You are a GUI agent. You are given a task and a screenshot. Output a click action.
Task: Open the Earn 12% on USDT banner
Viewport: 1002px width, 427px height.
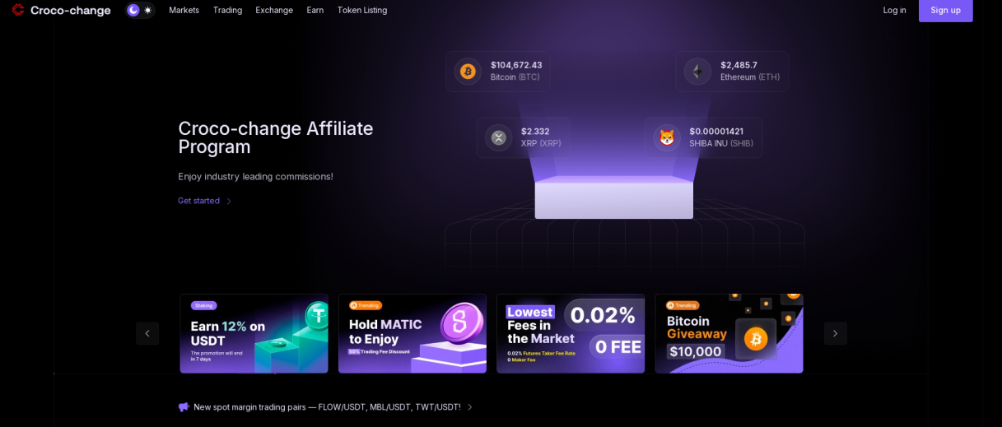[254, 333]
